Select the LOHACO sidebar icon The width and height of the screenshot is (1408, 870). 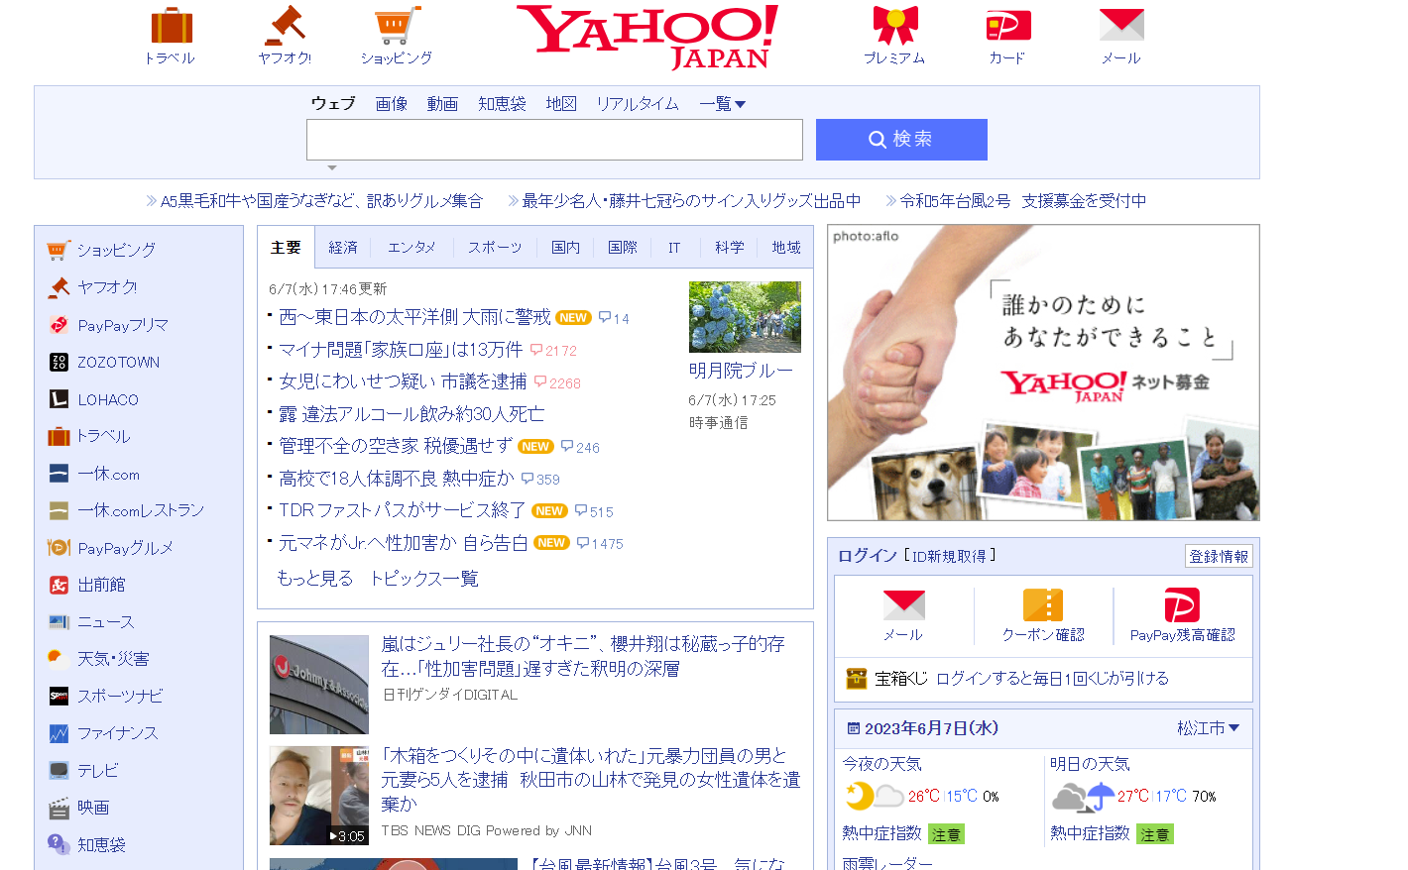[x=57, y=399]
